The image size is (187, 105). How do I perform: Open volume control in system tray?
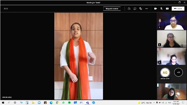coord(163,103)
